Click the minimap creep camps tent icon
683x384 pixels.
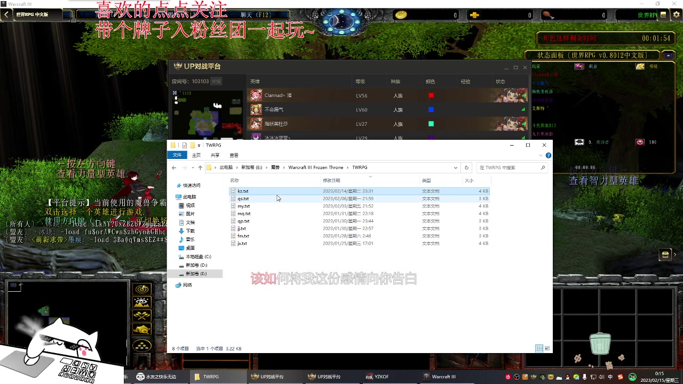click(x=141, y=330)
